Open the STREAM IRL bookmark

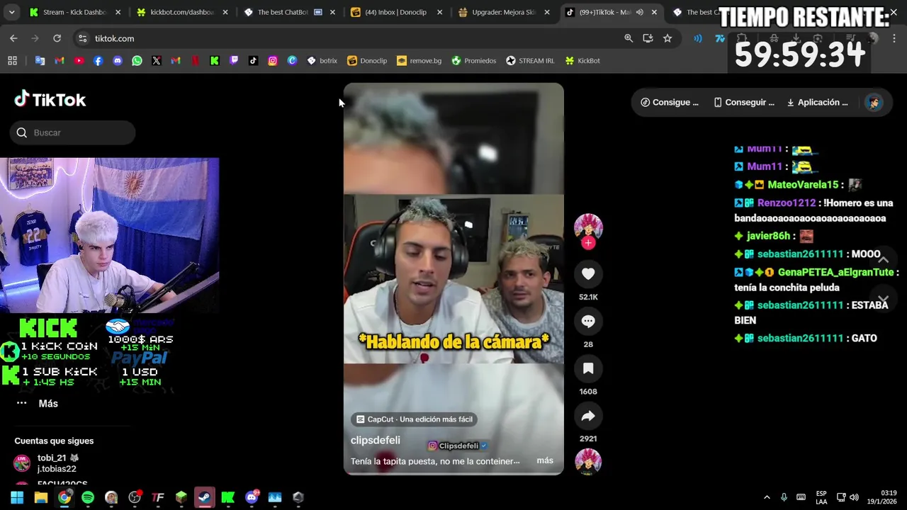(x=530, y=61)
